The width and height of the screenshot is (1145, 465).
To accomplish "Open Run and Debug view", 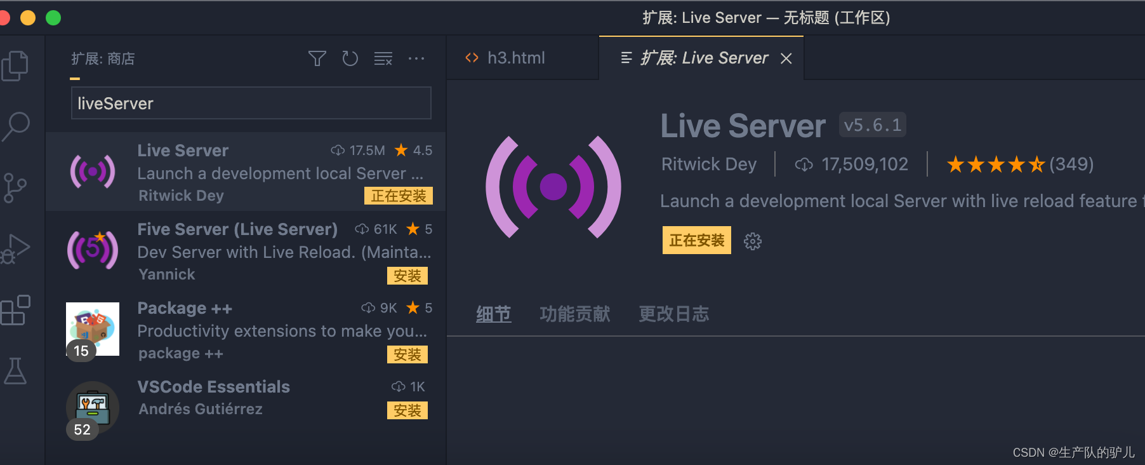I will (x=15, y=249).
